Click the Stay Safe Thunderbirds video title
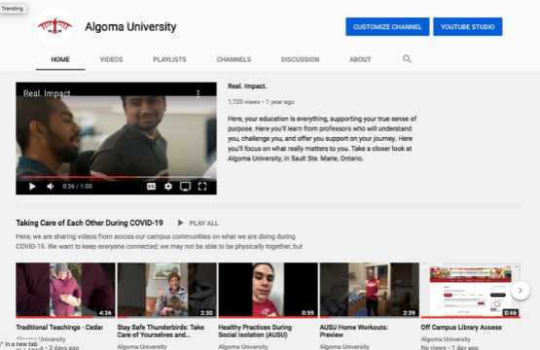 (x=161, y=332)
